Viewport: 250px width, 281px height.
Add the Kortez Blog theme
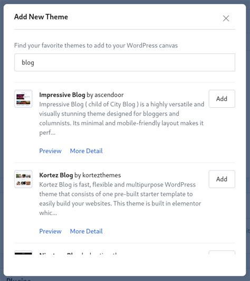tap(222, 179)
